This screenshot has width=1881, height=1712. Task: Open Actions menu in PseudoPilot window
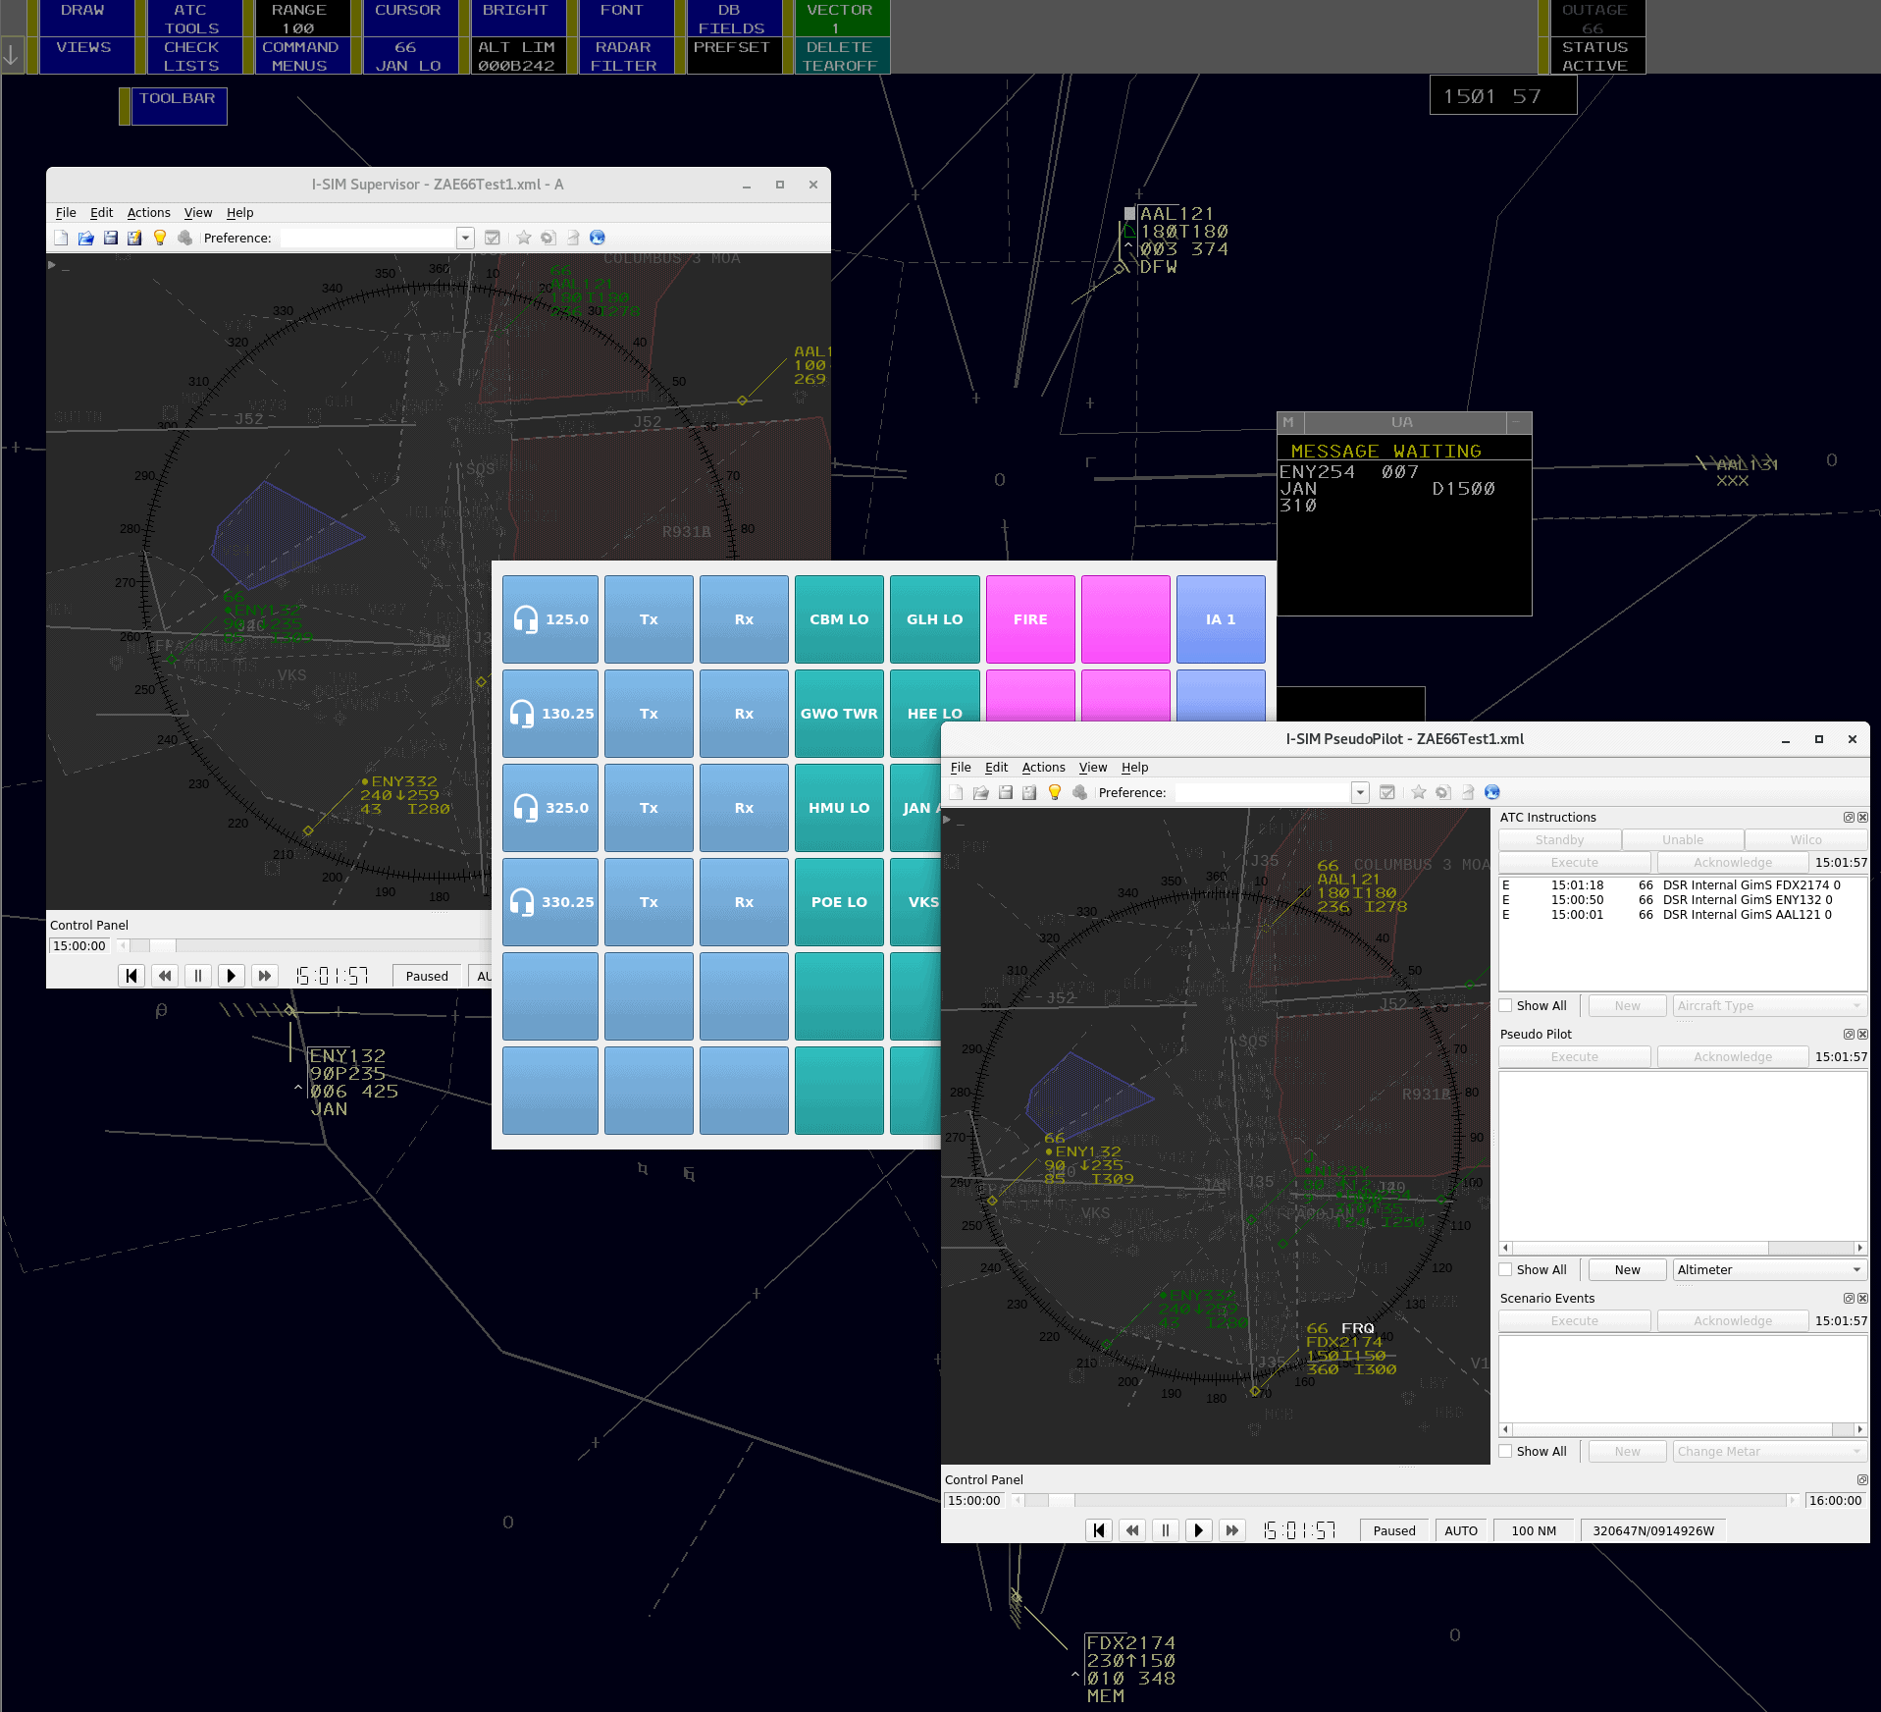click(x=1043, y=767)
